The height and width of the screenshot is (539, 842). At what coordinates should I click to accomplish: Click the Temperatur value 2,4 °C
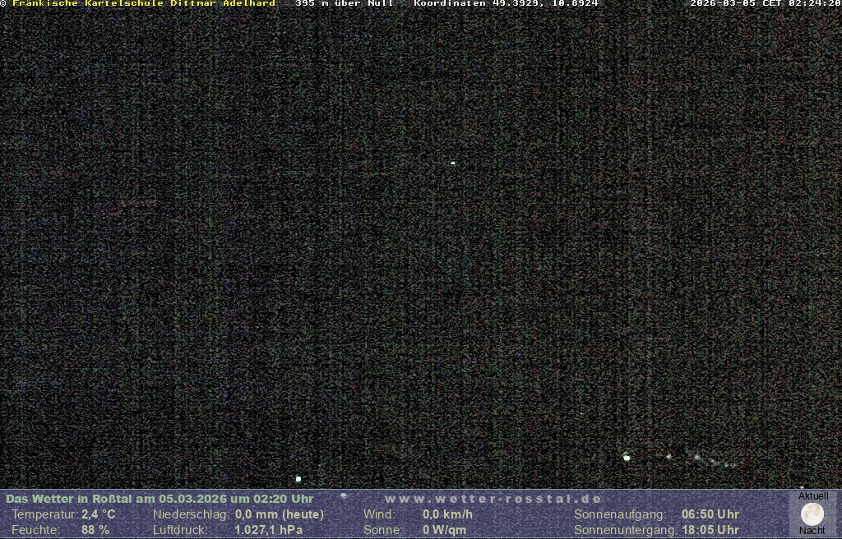(x=99, y=514)
